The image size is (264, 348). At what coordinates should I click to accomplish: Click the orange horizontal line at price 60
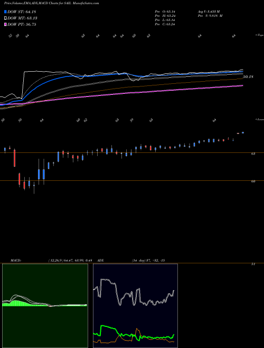pyautogui.click(x=132, y=180)
